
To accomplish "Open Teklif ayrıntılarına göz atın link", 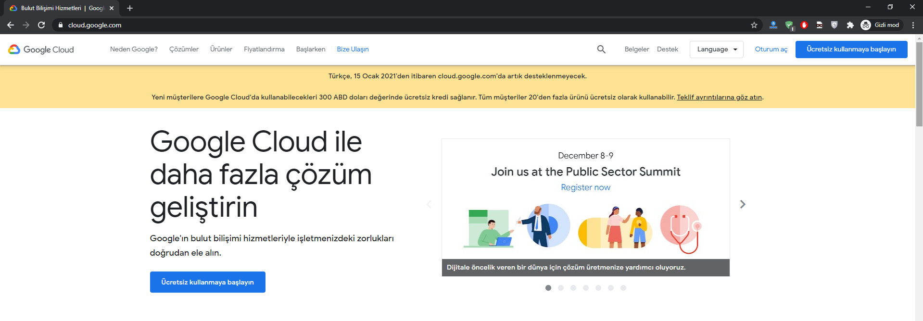I will click(x=720, y=97).
